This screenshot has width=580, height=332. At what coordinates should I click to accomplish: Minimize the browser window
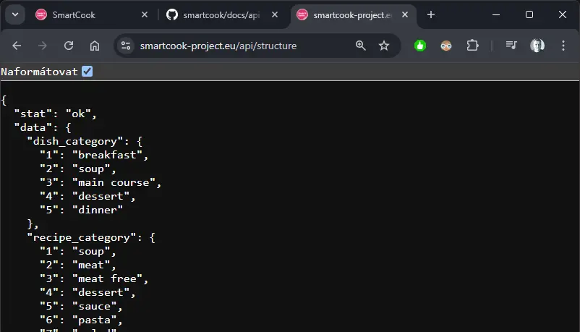496,14
